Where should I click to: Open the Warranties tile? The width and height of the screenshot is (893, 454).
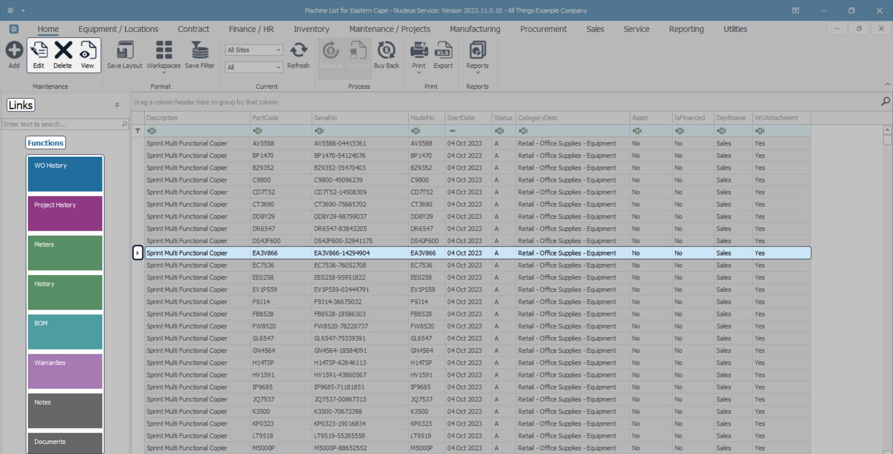65,371
